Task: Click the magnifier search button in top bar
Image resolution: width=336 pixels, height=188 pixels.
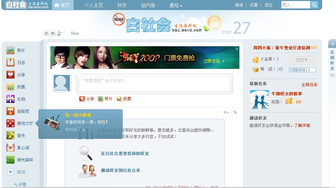Action: (x=314, y=5)
